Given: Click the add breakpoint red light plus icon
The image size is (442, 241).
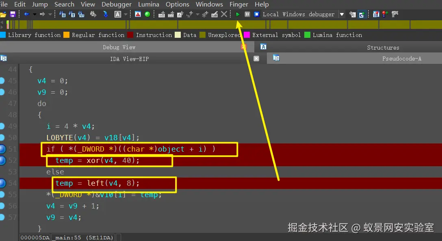Looking at the screenshot, I should point(386,14).
